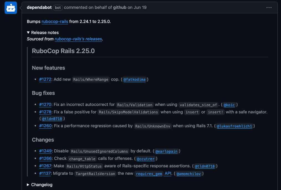Screen dimensions: 281x190
Task: Open pull request #1272 link
Action: click(x=45, y=79)
